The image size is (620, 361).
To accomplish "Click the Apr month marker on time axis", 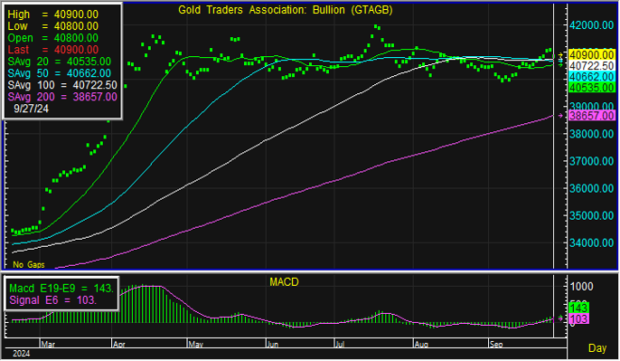I will point(119,345).
